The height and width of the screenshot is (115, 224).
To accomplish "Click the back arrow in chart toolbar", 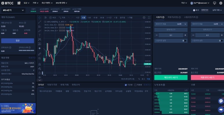I will [40, 48].
